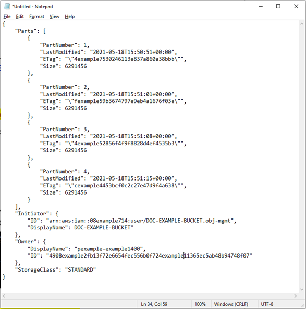Open the Format menu
Viewport: 306px width, 309px height.
click(x=36, y=16)
